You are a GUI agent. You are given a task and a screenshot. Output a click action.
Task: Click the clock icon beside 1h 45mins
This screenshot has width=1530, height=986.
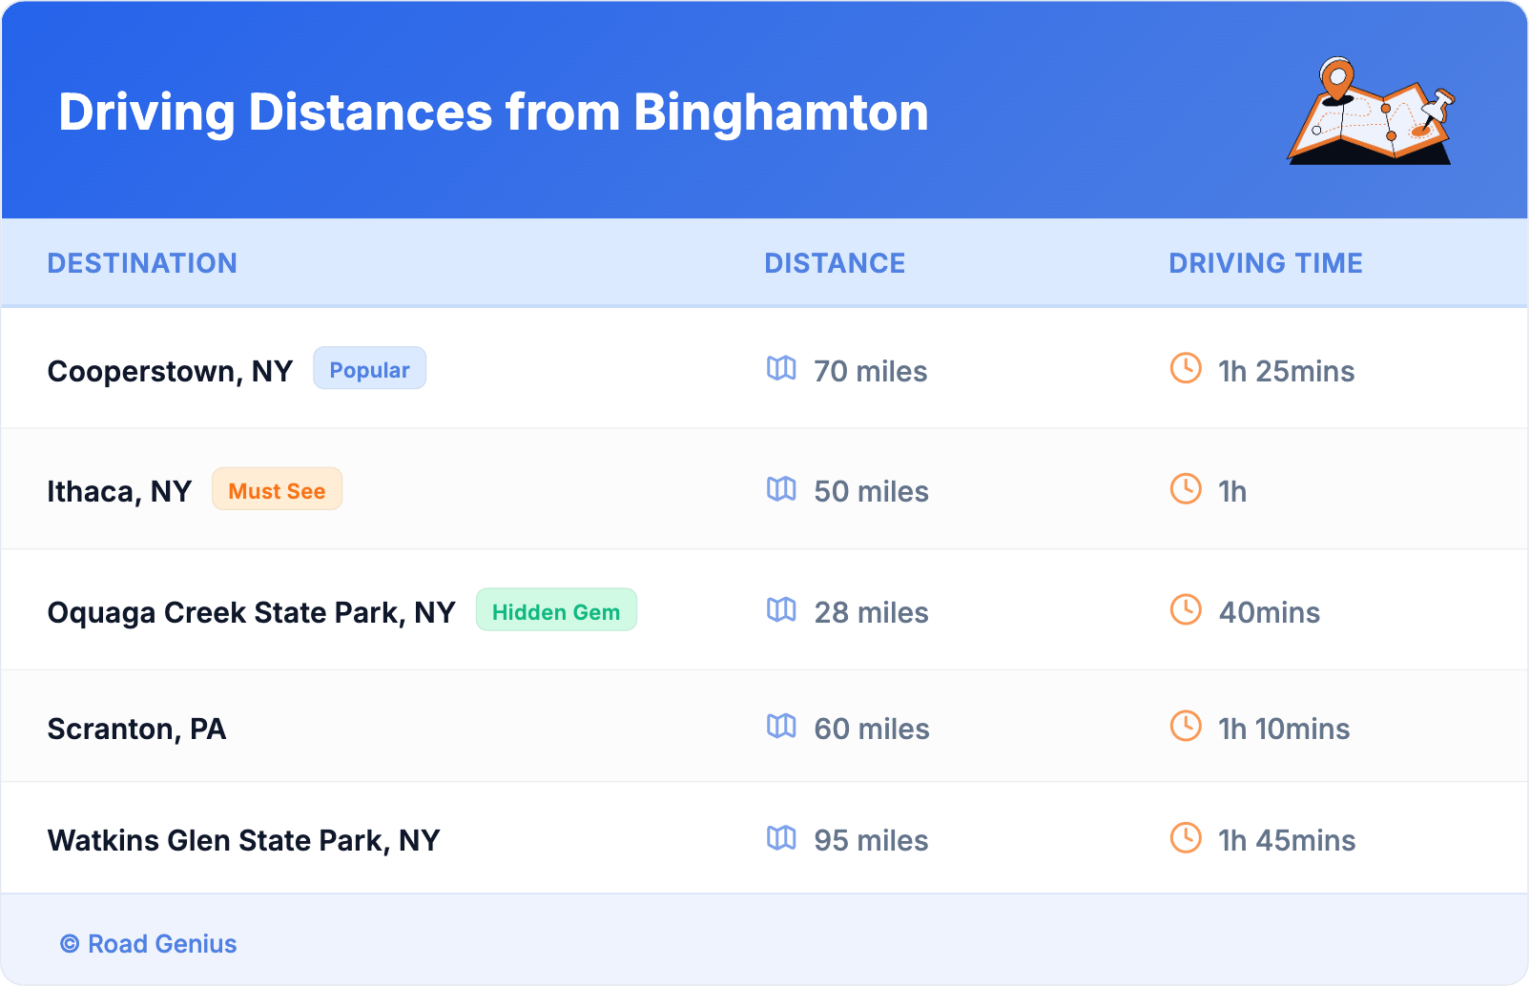click(x=1186, y=838)
